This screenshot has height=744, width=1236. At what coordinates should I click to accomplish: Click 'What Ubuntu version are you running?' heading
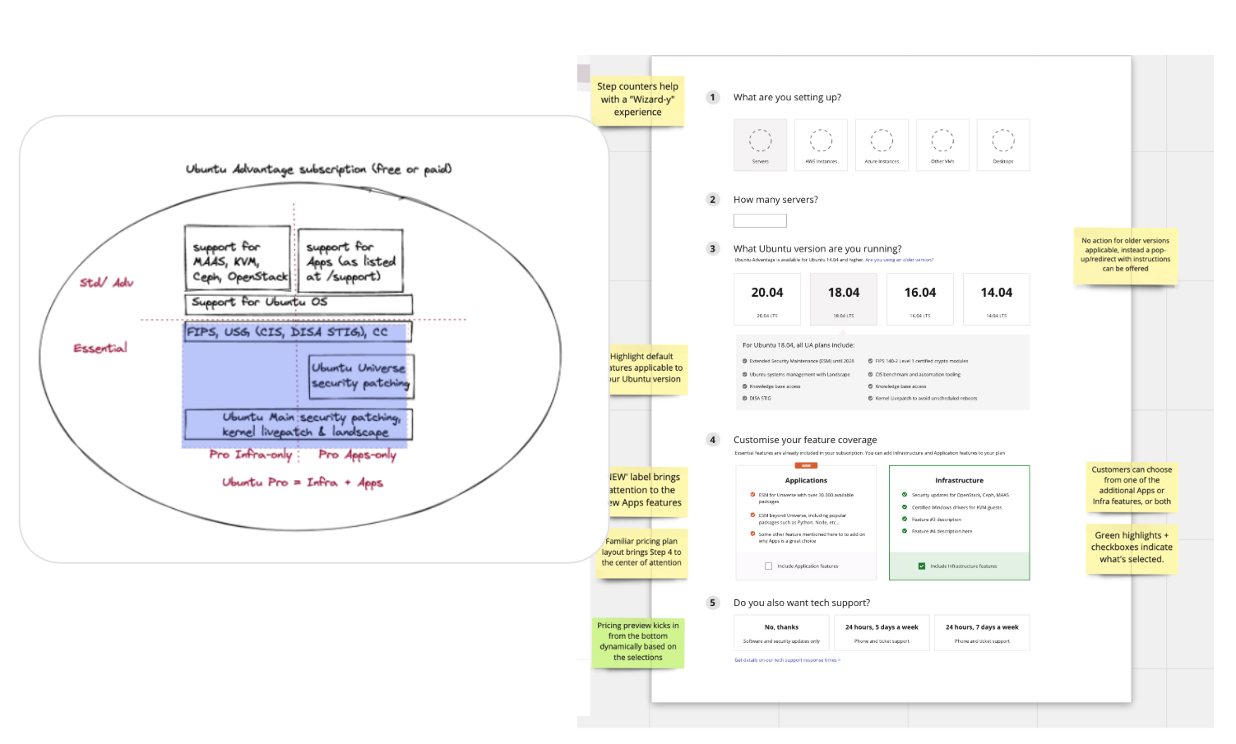tap(817, 248)
